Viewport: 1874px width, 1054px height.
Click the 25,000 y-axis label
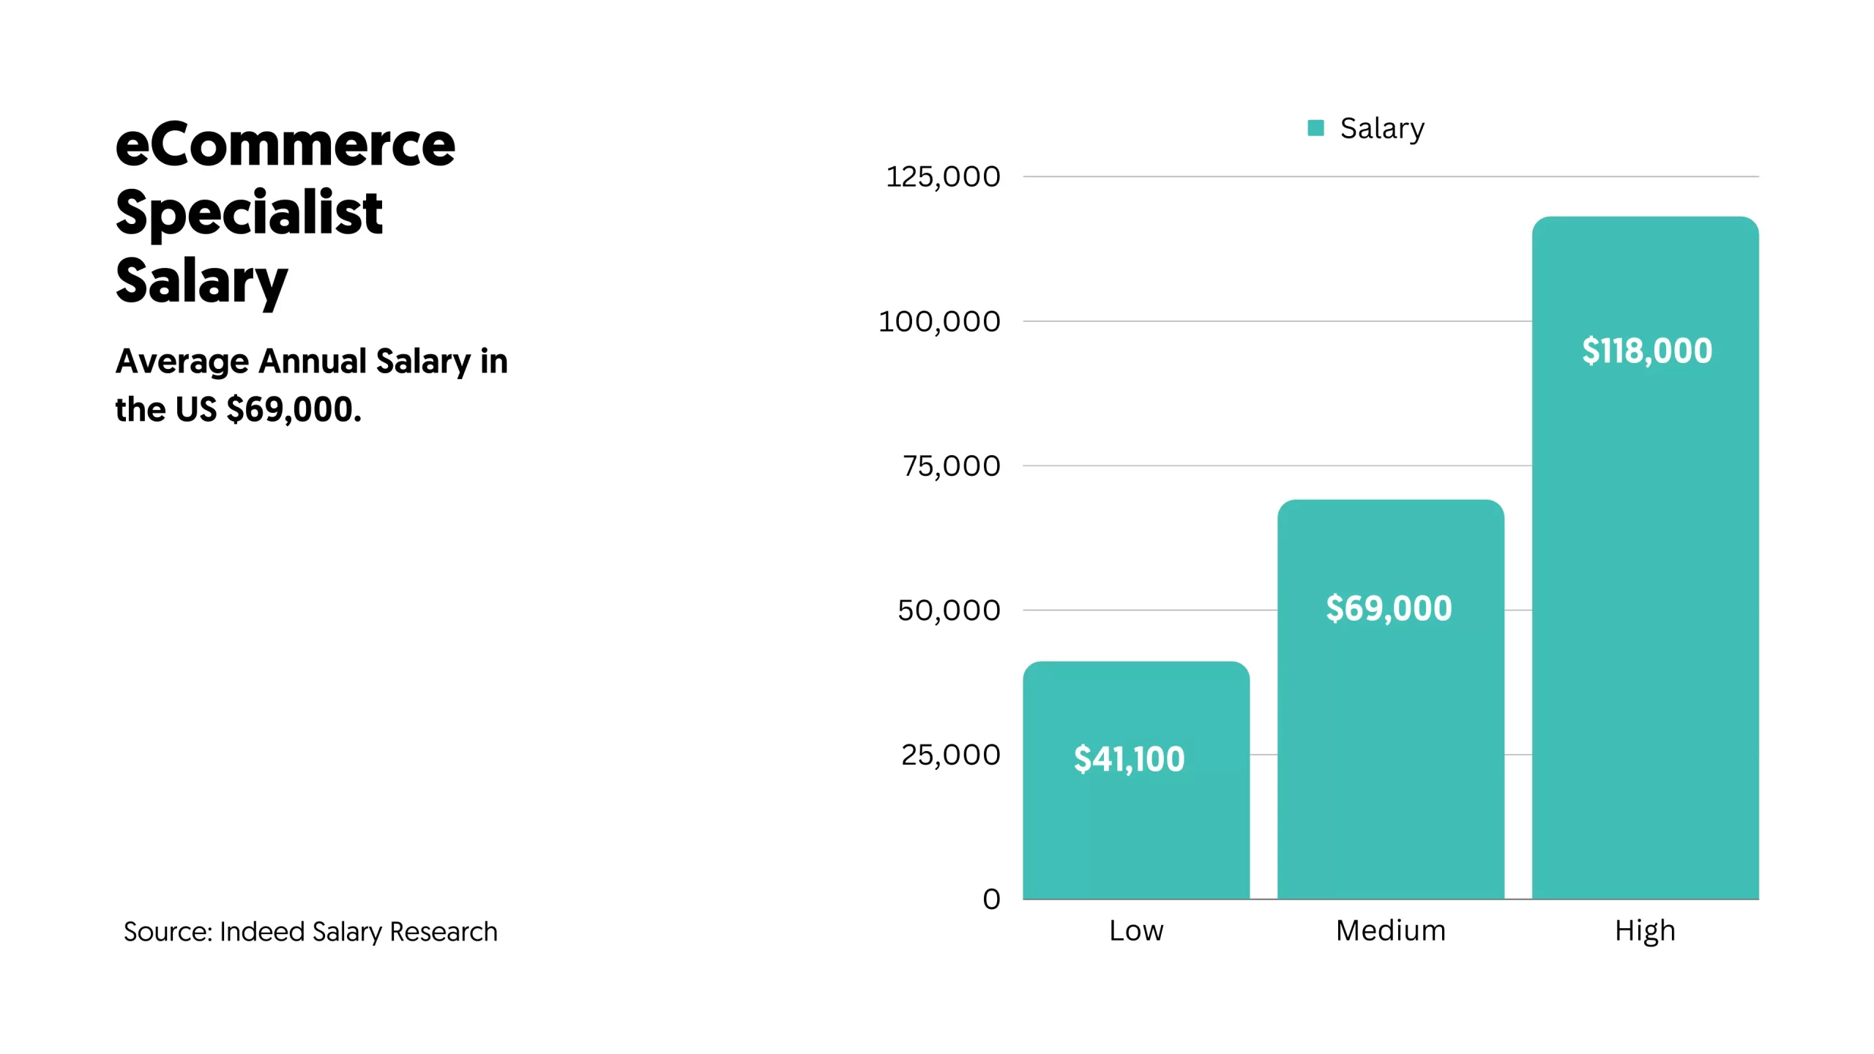tap(950, 755)
